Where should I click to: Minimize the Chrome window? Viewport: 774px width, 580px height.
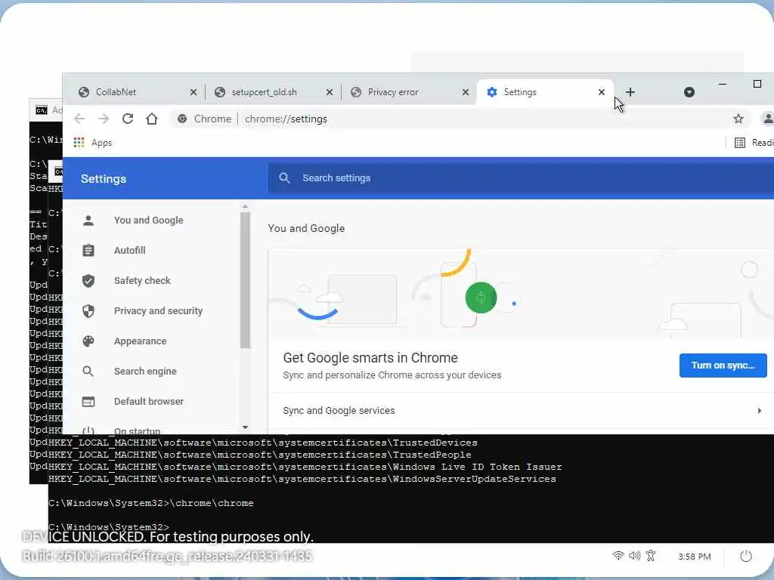coord(722,84)
